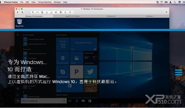Open the View menu

[x=33, y=2]
